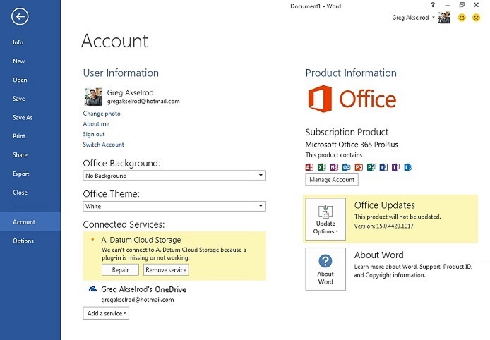This screenshot has height=340, width=490.
Task: Select Print in the sidebar
Action: 19,136
